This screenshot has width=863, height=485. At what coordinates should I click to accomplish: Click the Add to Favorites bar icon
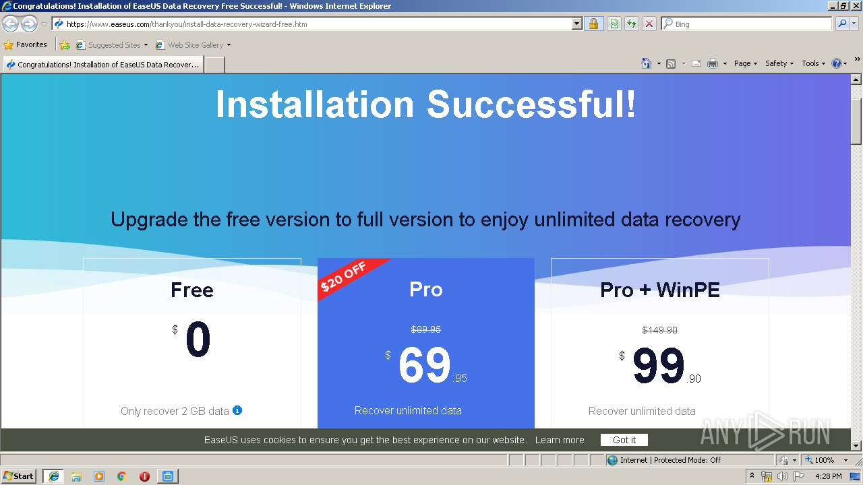[x=65, y=45]
